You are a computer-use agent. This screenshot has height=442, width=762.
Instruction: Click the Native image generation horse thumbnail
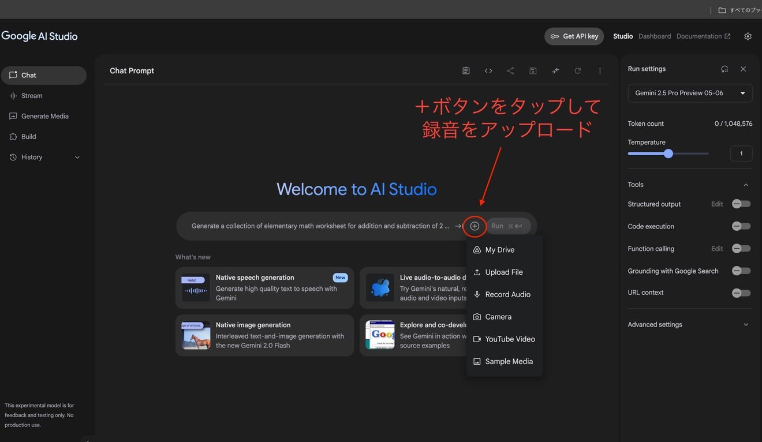click(x=196, y=335)
